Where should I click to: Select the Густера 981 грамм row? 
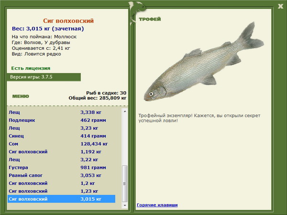(62, 167)
